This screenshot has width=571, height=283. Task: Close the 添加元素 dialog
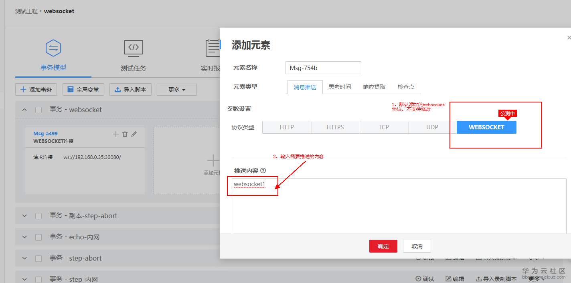(x=569, y=38)
